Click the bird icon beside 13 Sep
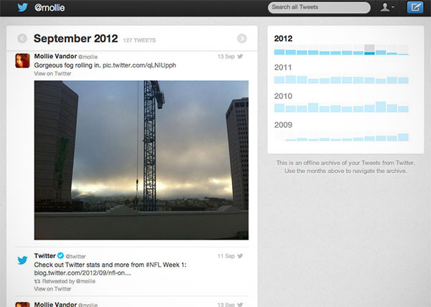 click(240, 57)
